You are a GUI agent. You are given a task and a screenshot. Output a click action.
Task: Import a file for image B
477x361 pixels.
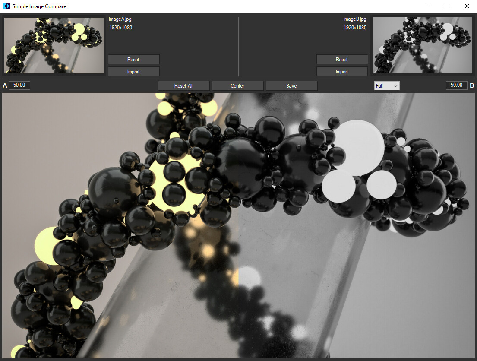pyautogui.click(x=342, y=72)
